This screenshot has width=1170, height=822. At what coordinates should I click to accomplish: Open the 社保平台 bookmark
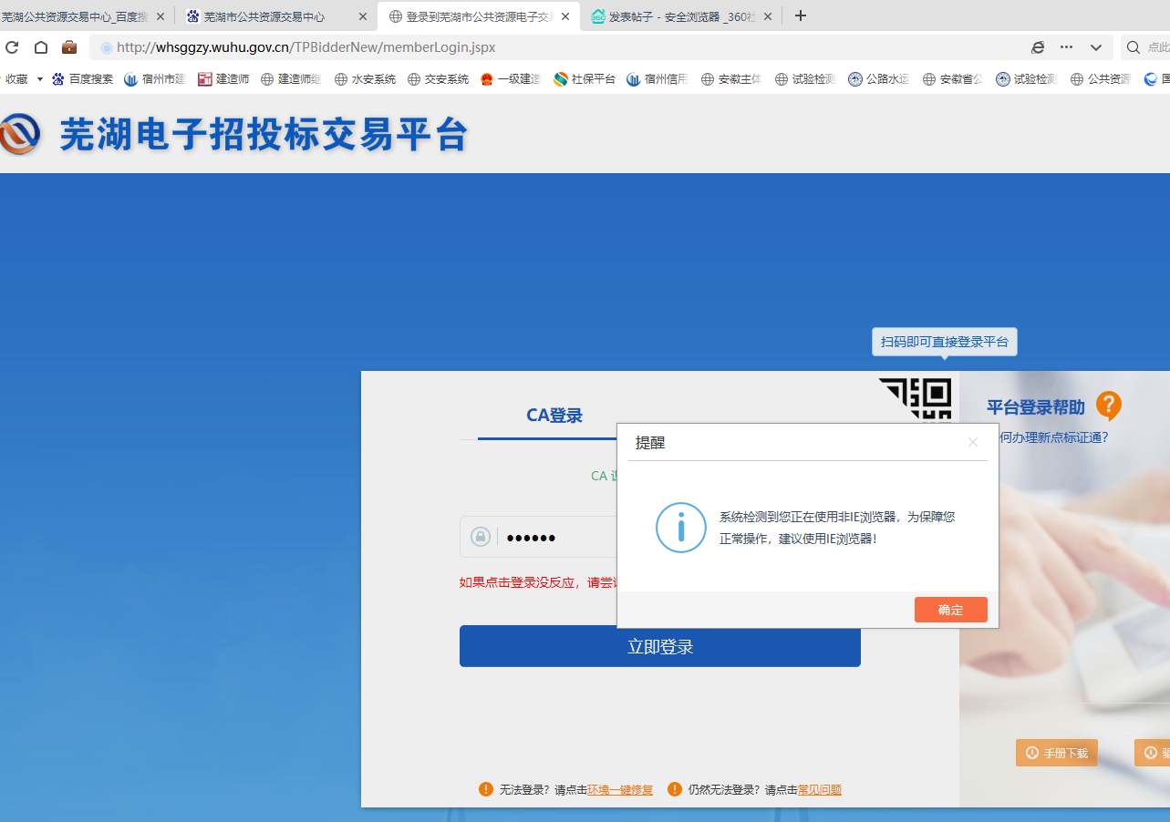(585, 79)
